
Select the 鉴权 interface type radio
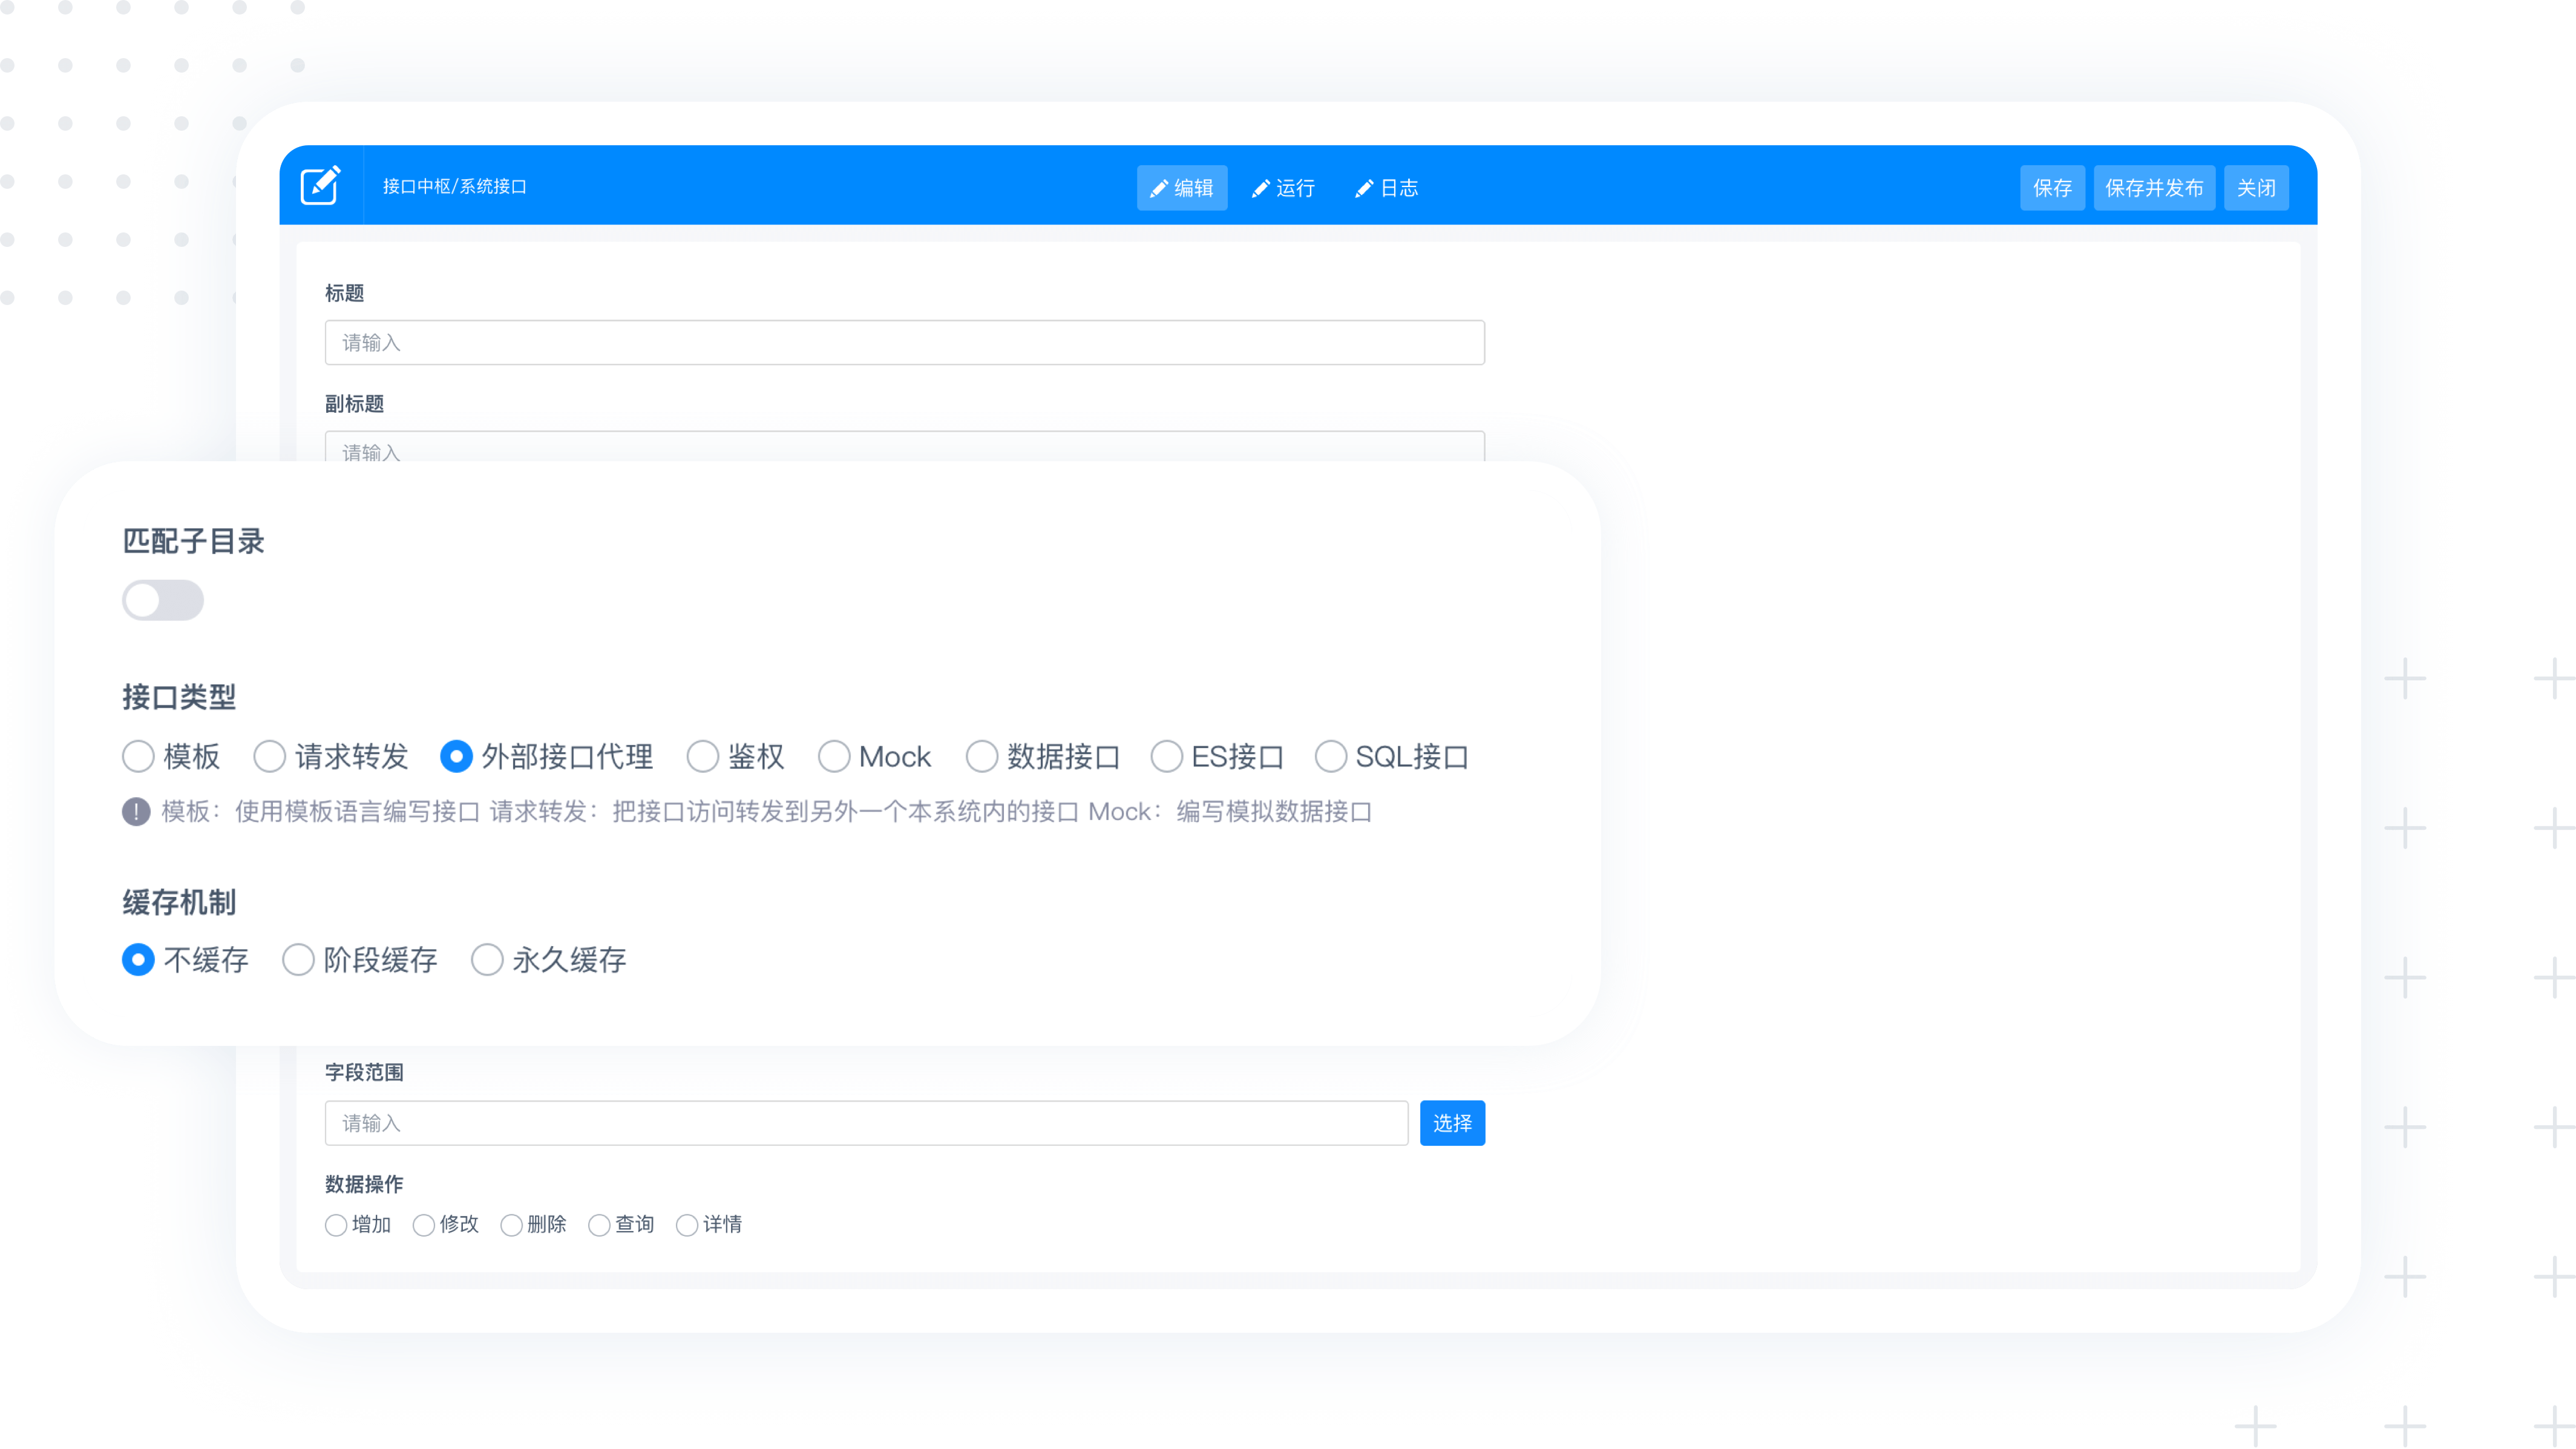703,756
